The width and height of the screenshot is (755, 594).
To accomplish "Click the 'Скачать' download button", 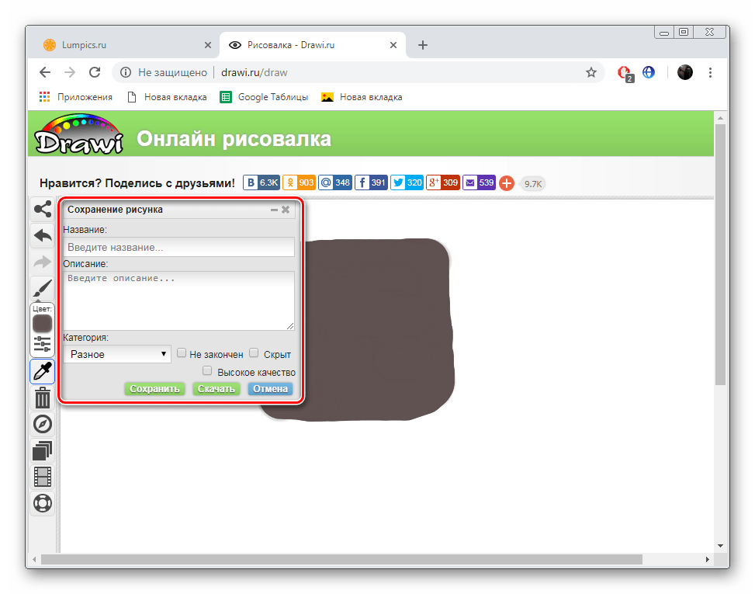I will (216, 389).
